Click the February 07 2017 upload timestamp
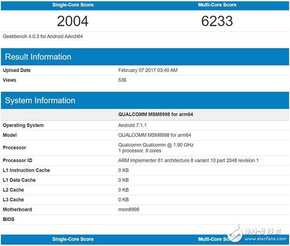 [148, 70]
